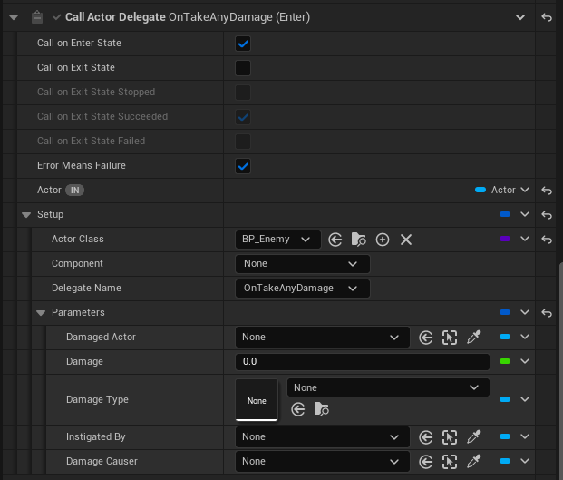Open the Instigated By None dropdown
Viewport: 563px width, 480px height.
tap(323, 436)
